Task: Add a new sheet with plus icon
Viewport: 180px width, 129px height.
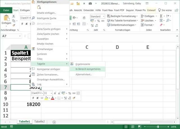Action: coord(54,122)
